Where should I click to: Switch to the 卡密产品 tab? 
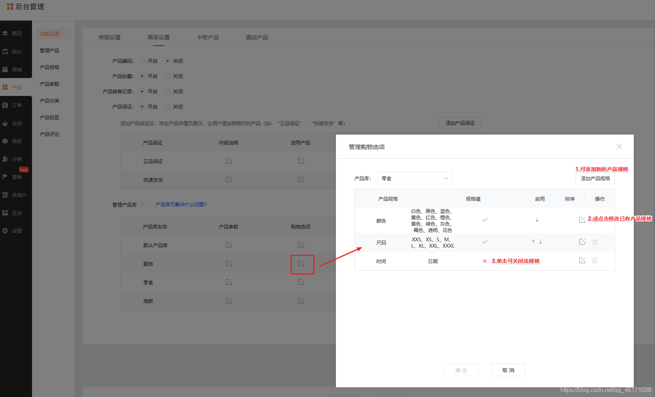[x=208, y=38]
